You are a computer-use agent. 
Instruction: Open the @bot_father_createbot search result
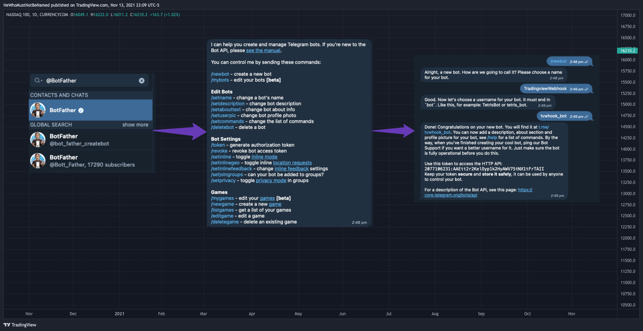tap(91, 140)
